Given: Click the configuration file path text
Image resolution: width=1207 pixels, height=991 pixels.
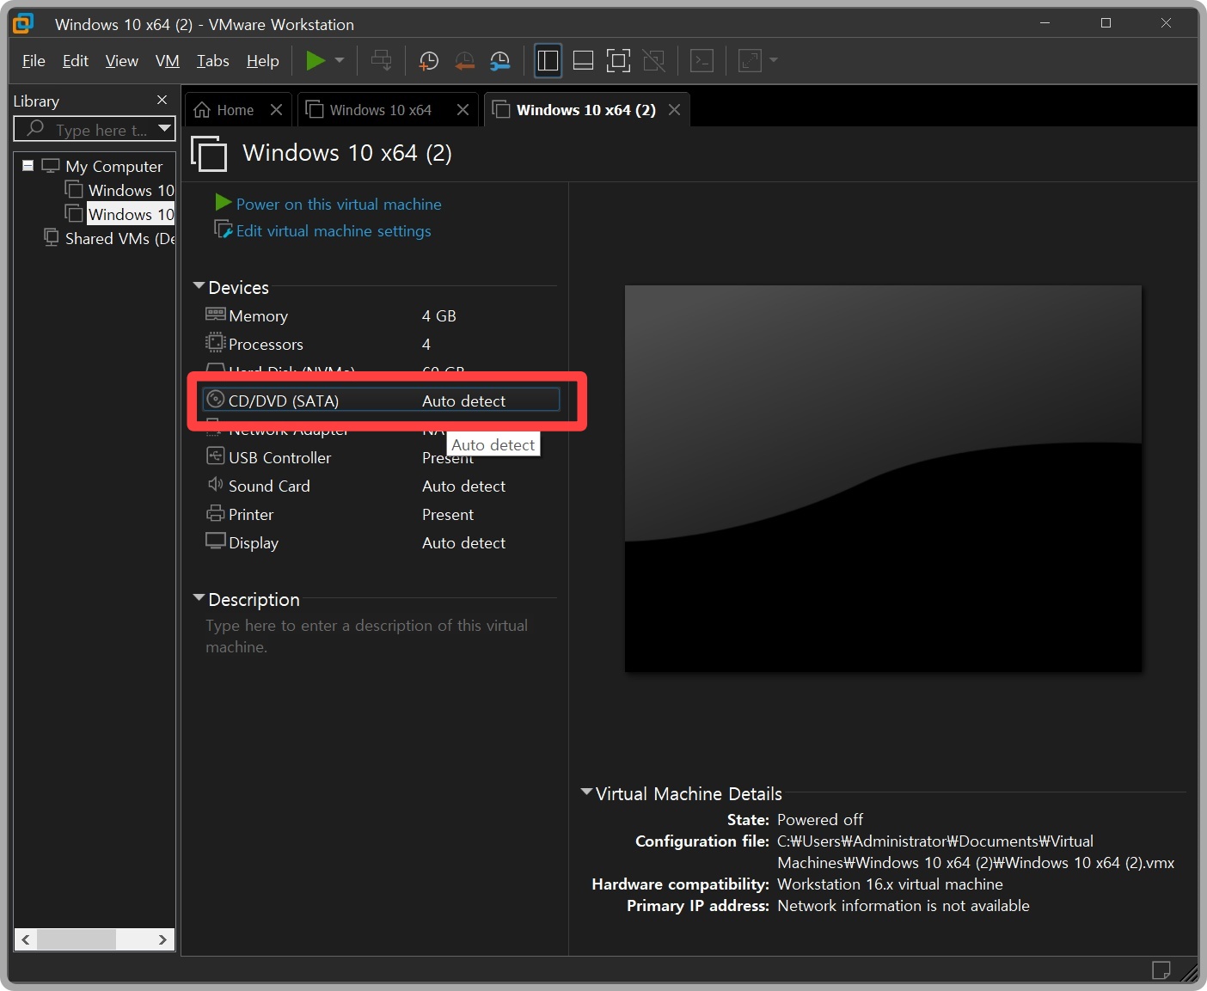Looking at the screenshot, I should [976, 852].
